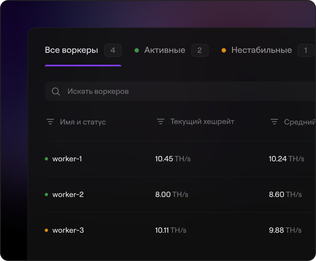Sort by Текущий хешрейт column header
Image resolution: width=316 pixels, height=261 pixels.
pyautogui.click(x=202, y=121)
